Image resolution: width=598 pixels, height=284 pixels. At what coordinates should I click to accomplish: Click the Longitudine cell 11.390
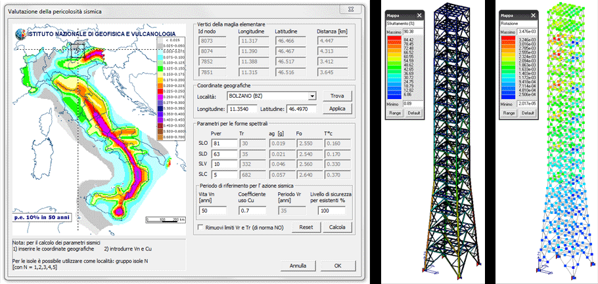point(254,51)
